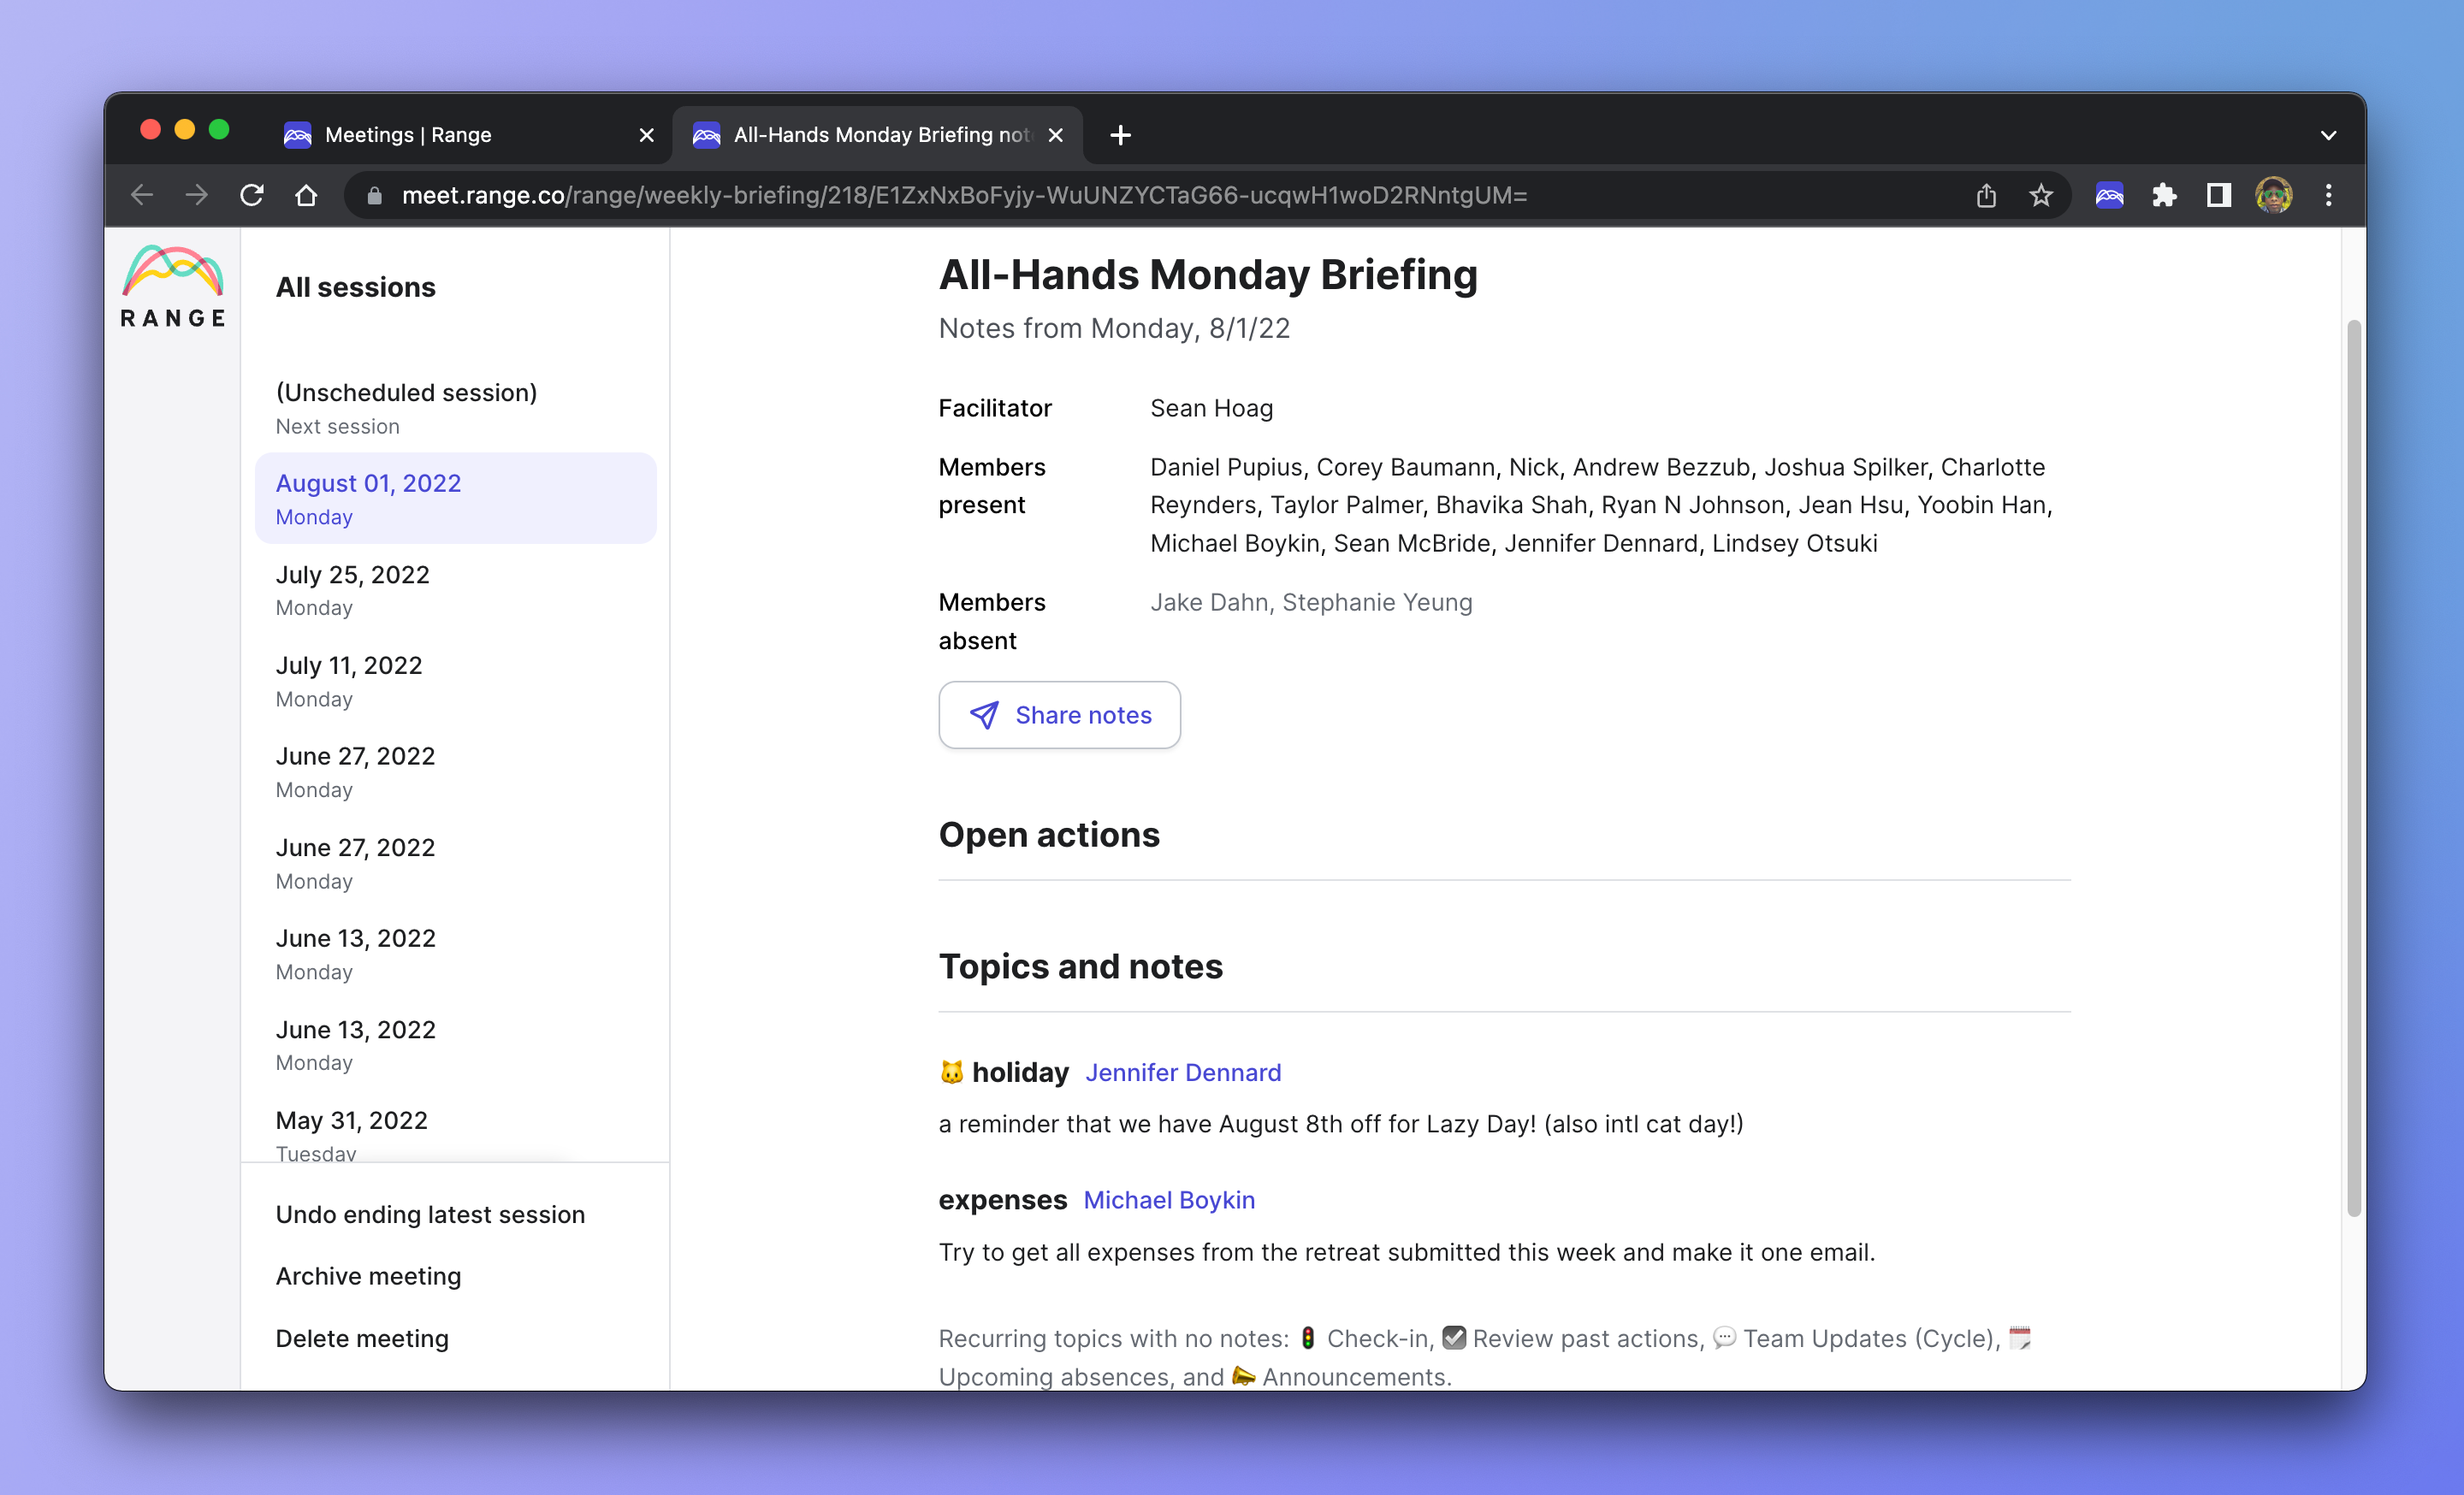
Task: Select the July 25, 2022 session
Action: click(456, 589)
